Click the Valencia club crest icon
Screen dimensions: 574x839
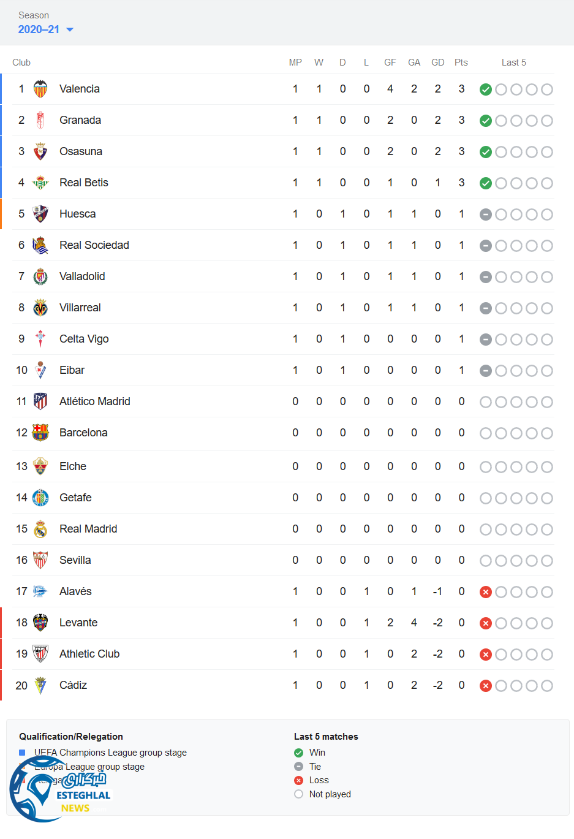(40, 89)
